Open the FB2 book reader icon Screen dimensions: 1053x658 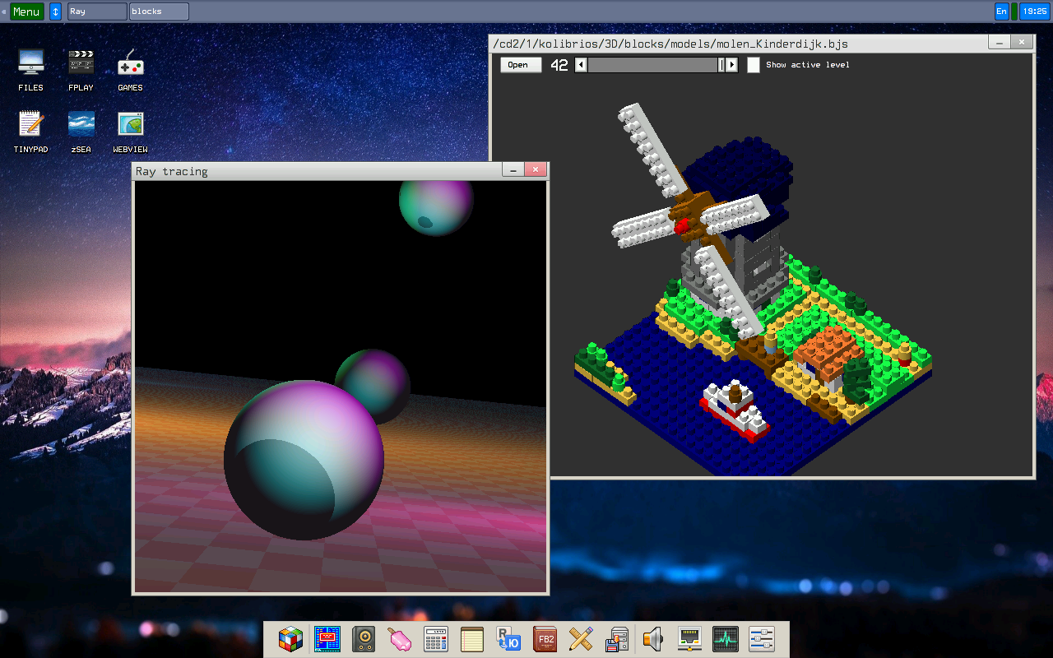[x=545, y=639]
